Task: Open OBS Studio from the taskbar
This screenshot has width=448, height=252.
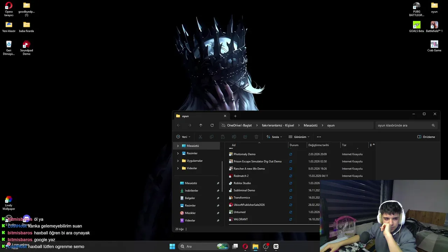Action: click(x=266, y=246)
